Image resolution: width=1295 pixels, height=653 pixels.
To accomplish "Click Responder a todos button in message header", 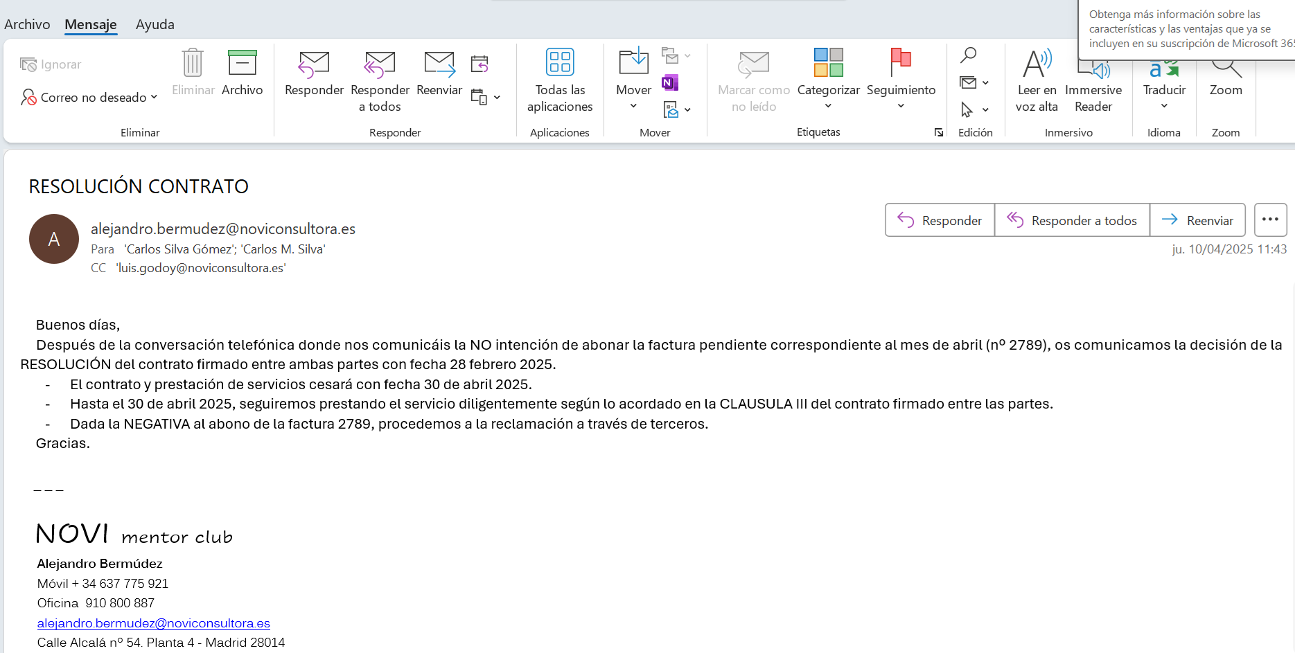I will click(1072, 220).
